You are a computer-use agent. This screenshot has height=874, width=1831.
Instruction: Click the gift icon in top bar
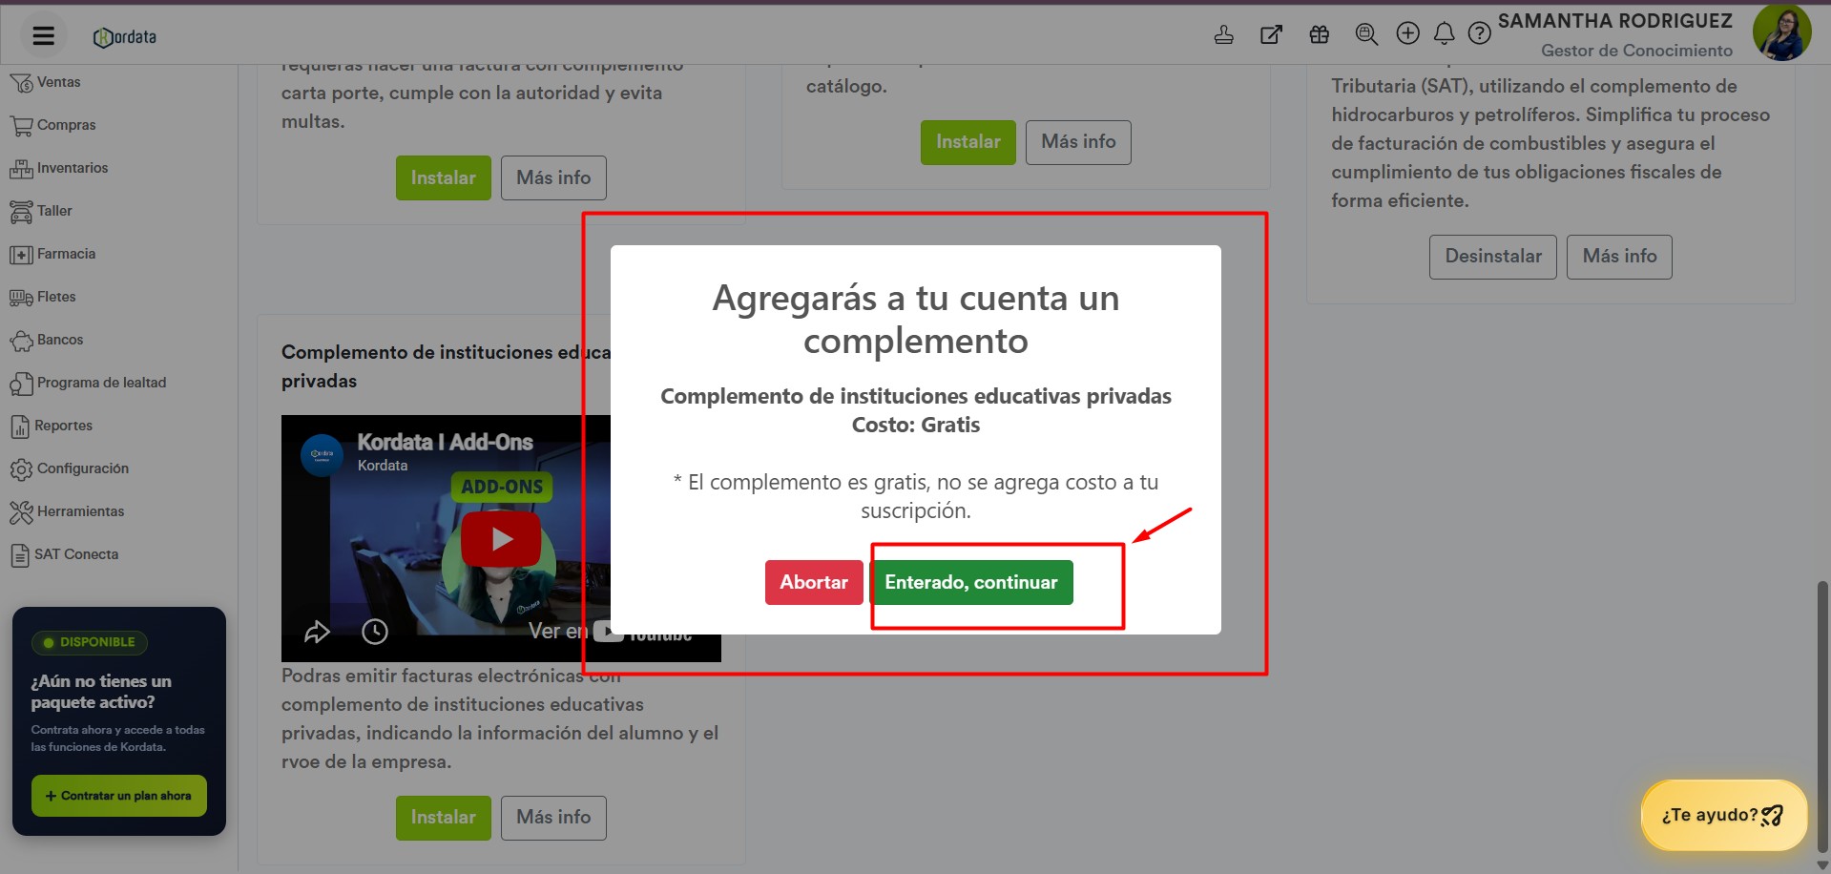click(x=1319, y=34)
